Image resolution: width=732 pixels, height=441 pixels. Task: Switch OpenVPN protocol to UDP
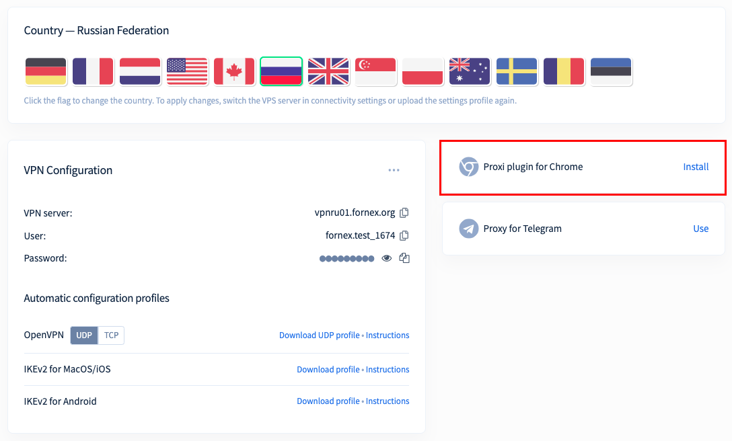point(84,335)
